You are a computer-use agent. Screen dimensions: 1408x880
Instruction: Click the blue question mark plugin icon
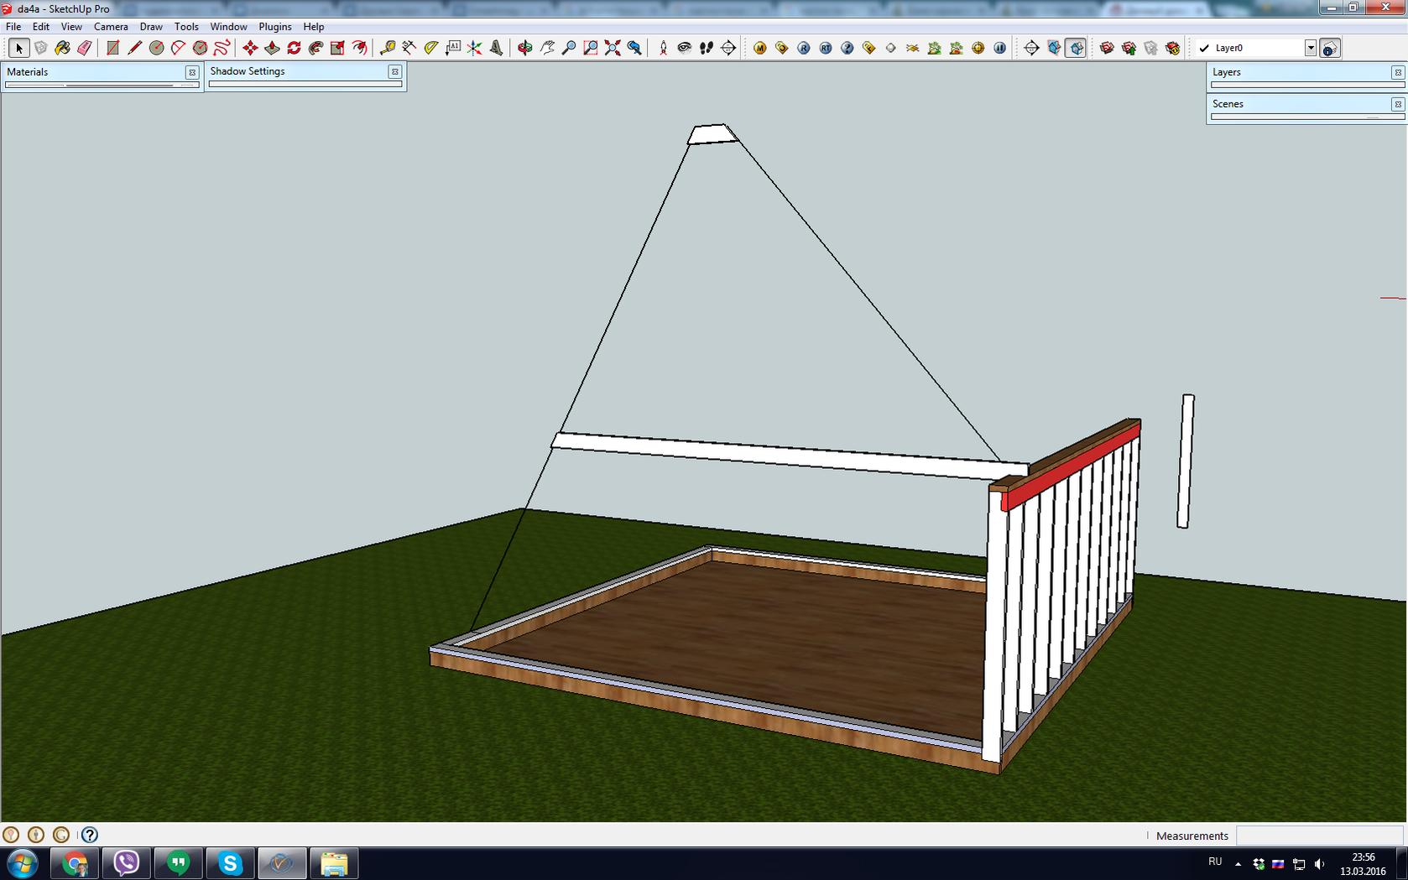click(847, 48)
